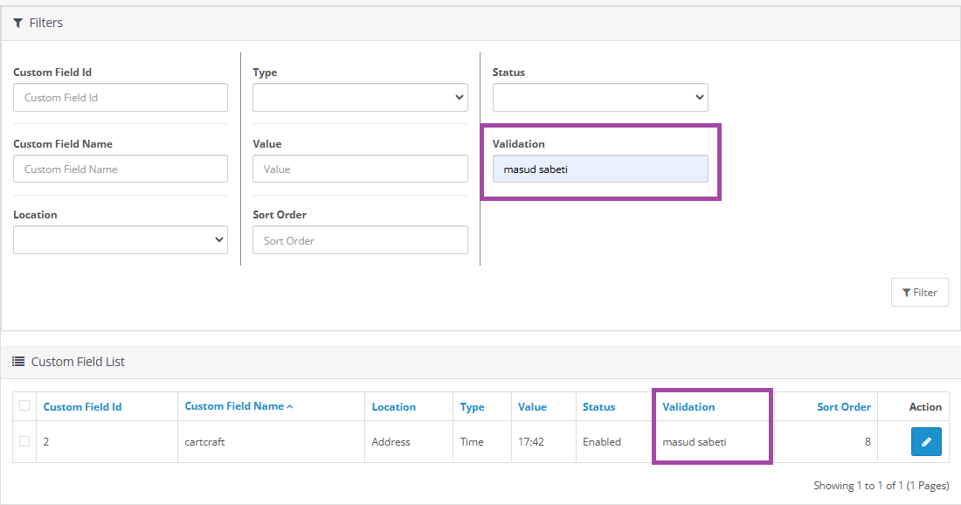Toggle the select-all checkbox in table header
Viewport: 961px width, 505px height.
click(x=24, y=405)
